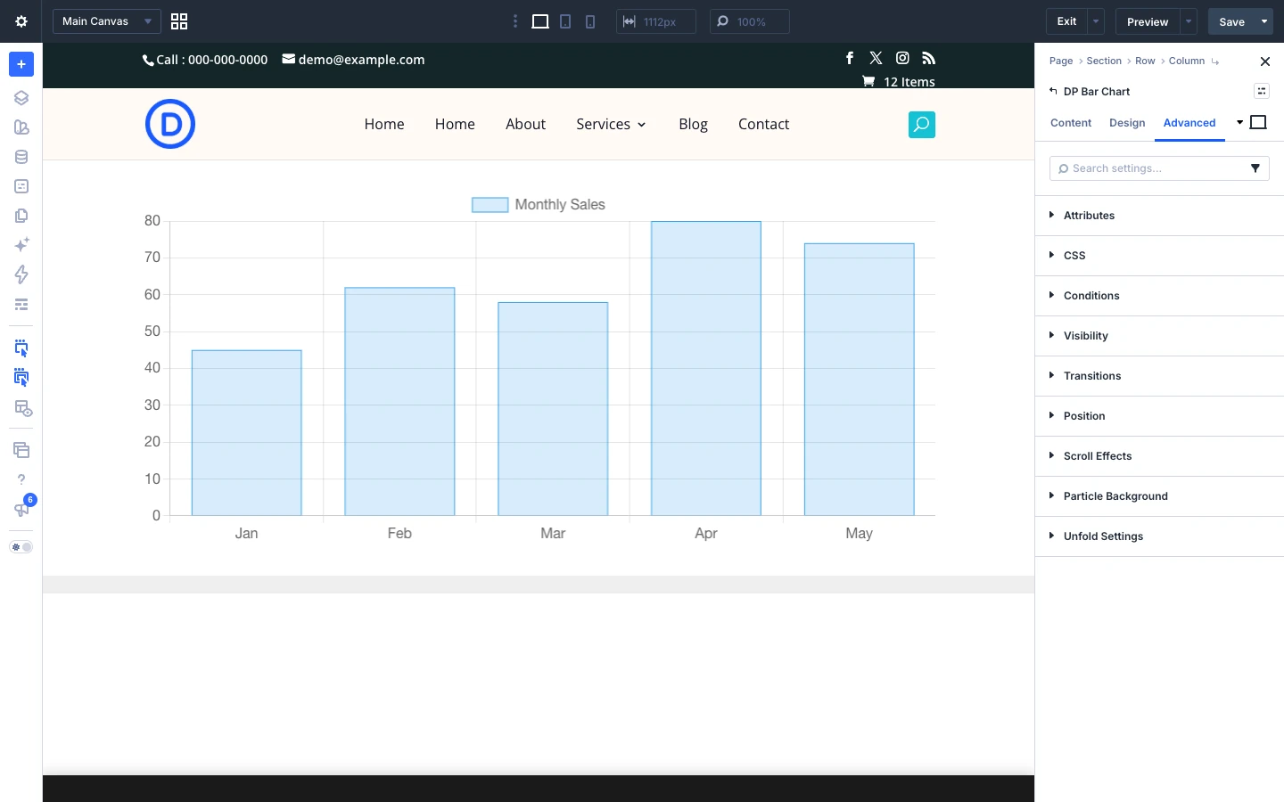Open the gear settings icon in top bar

(x=21, y=21)
